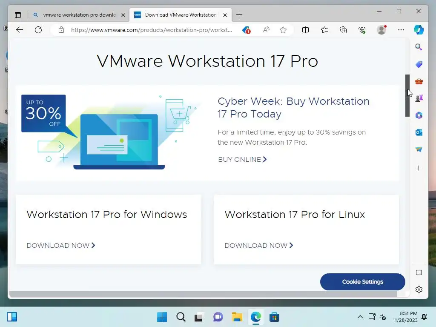Screen dimensions: 436x327
Task: Click DOWNLOAD NOW for Linux
Action: tap(259, 245)
